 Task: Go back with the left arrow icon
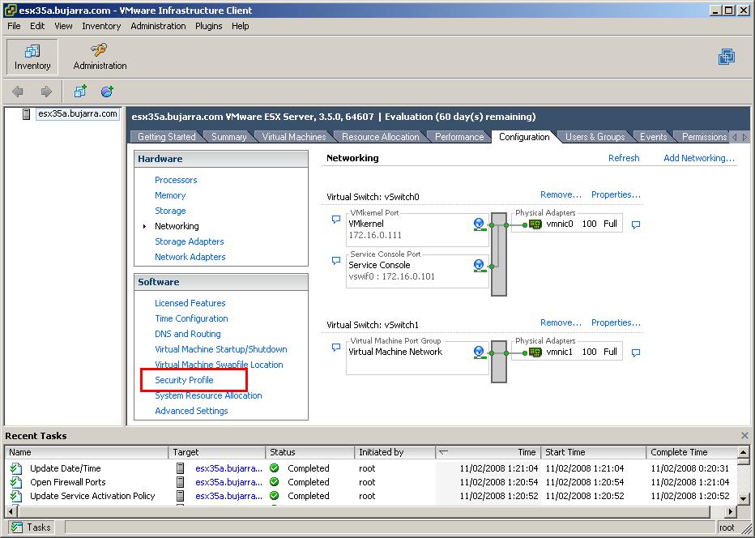[x=18, y=91]
